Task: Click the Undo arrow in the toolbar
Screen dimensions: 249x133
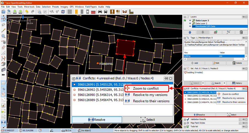Action: coord(27,12)
